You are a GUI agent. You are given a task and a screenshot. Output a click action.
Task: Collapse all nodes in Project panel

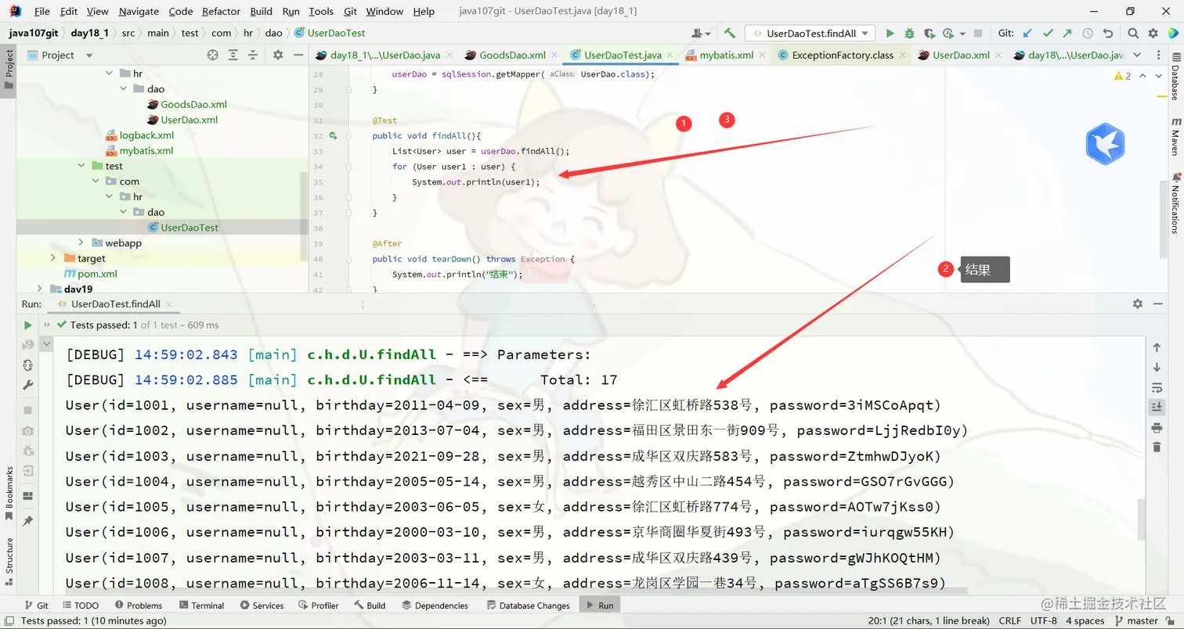[x=254, y=55]
